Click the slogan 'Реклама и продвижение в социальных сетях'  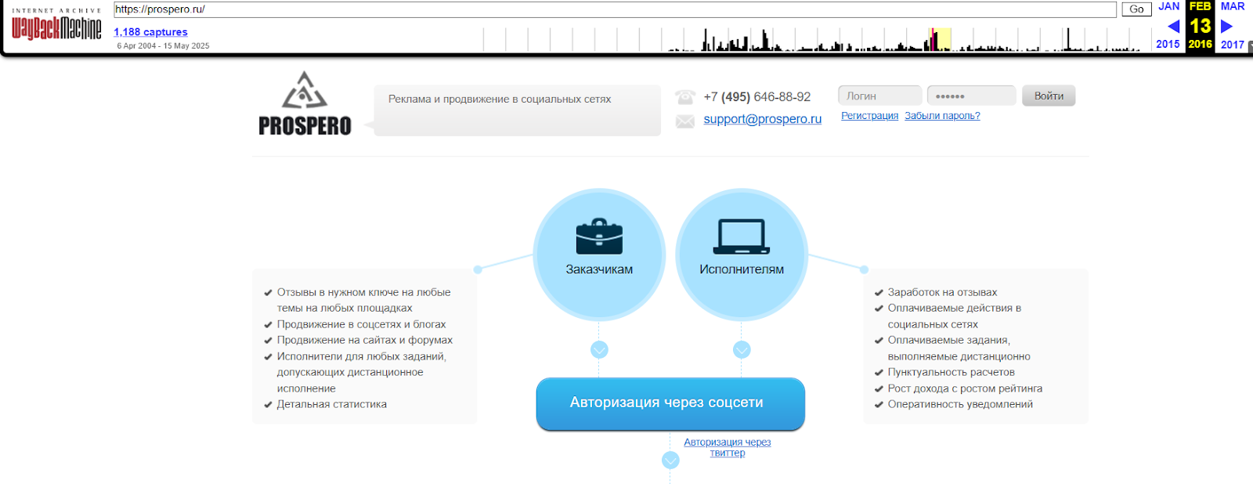500,99
